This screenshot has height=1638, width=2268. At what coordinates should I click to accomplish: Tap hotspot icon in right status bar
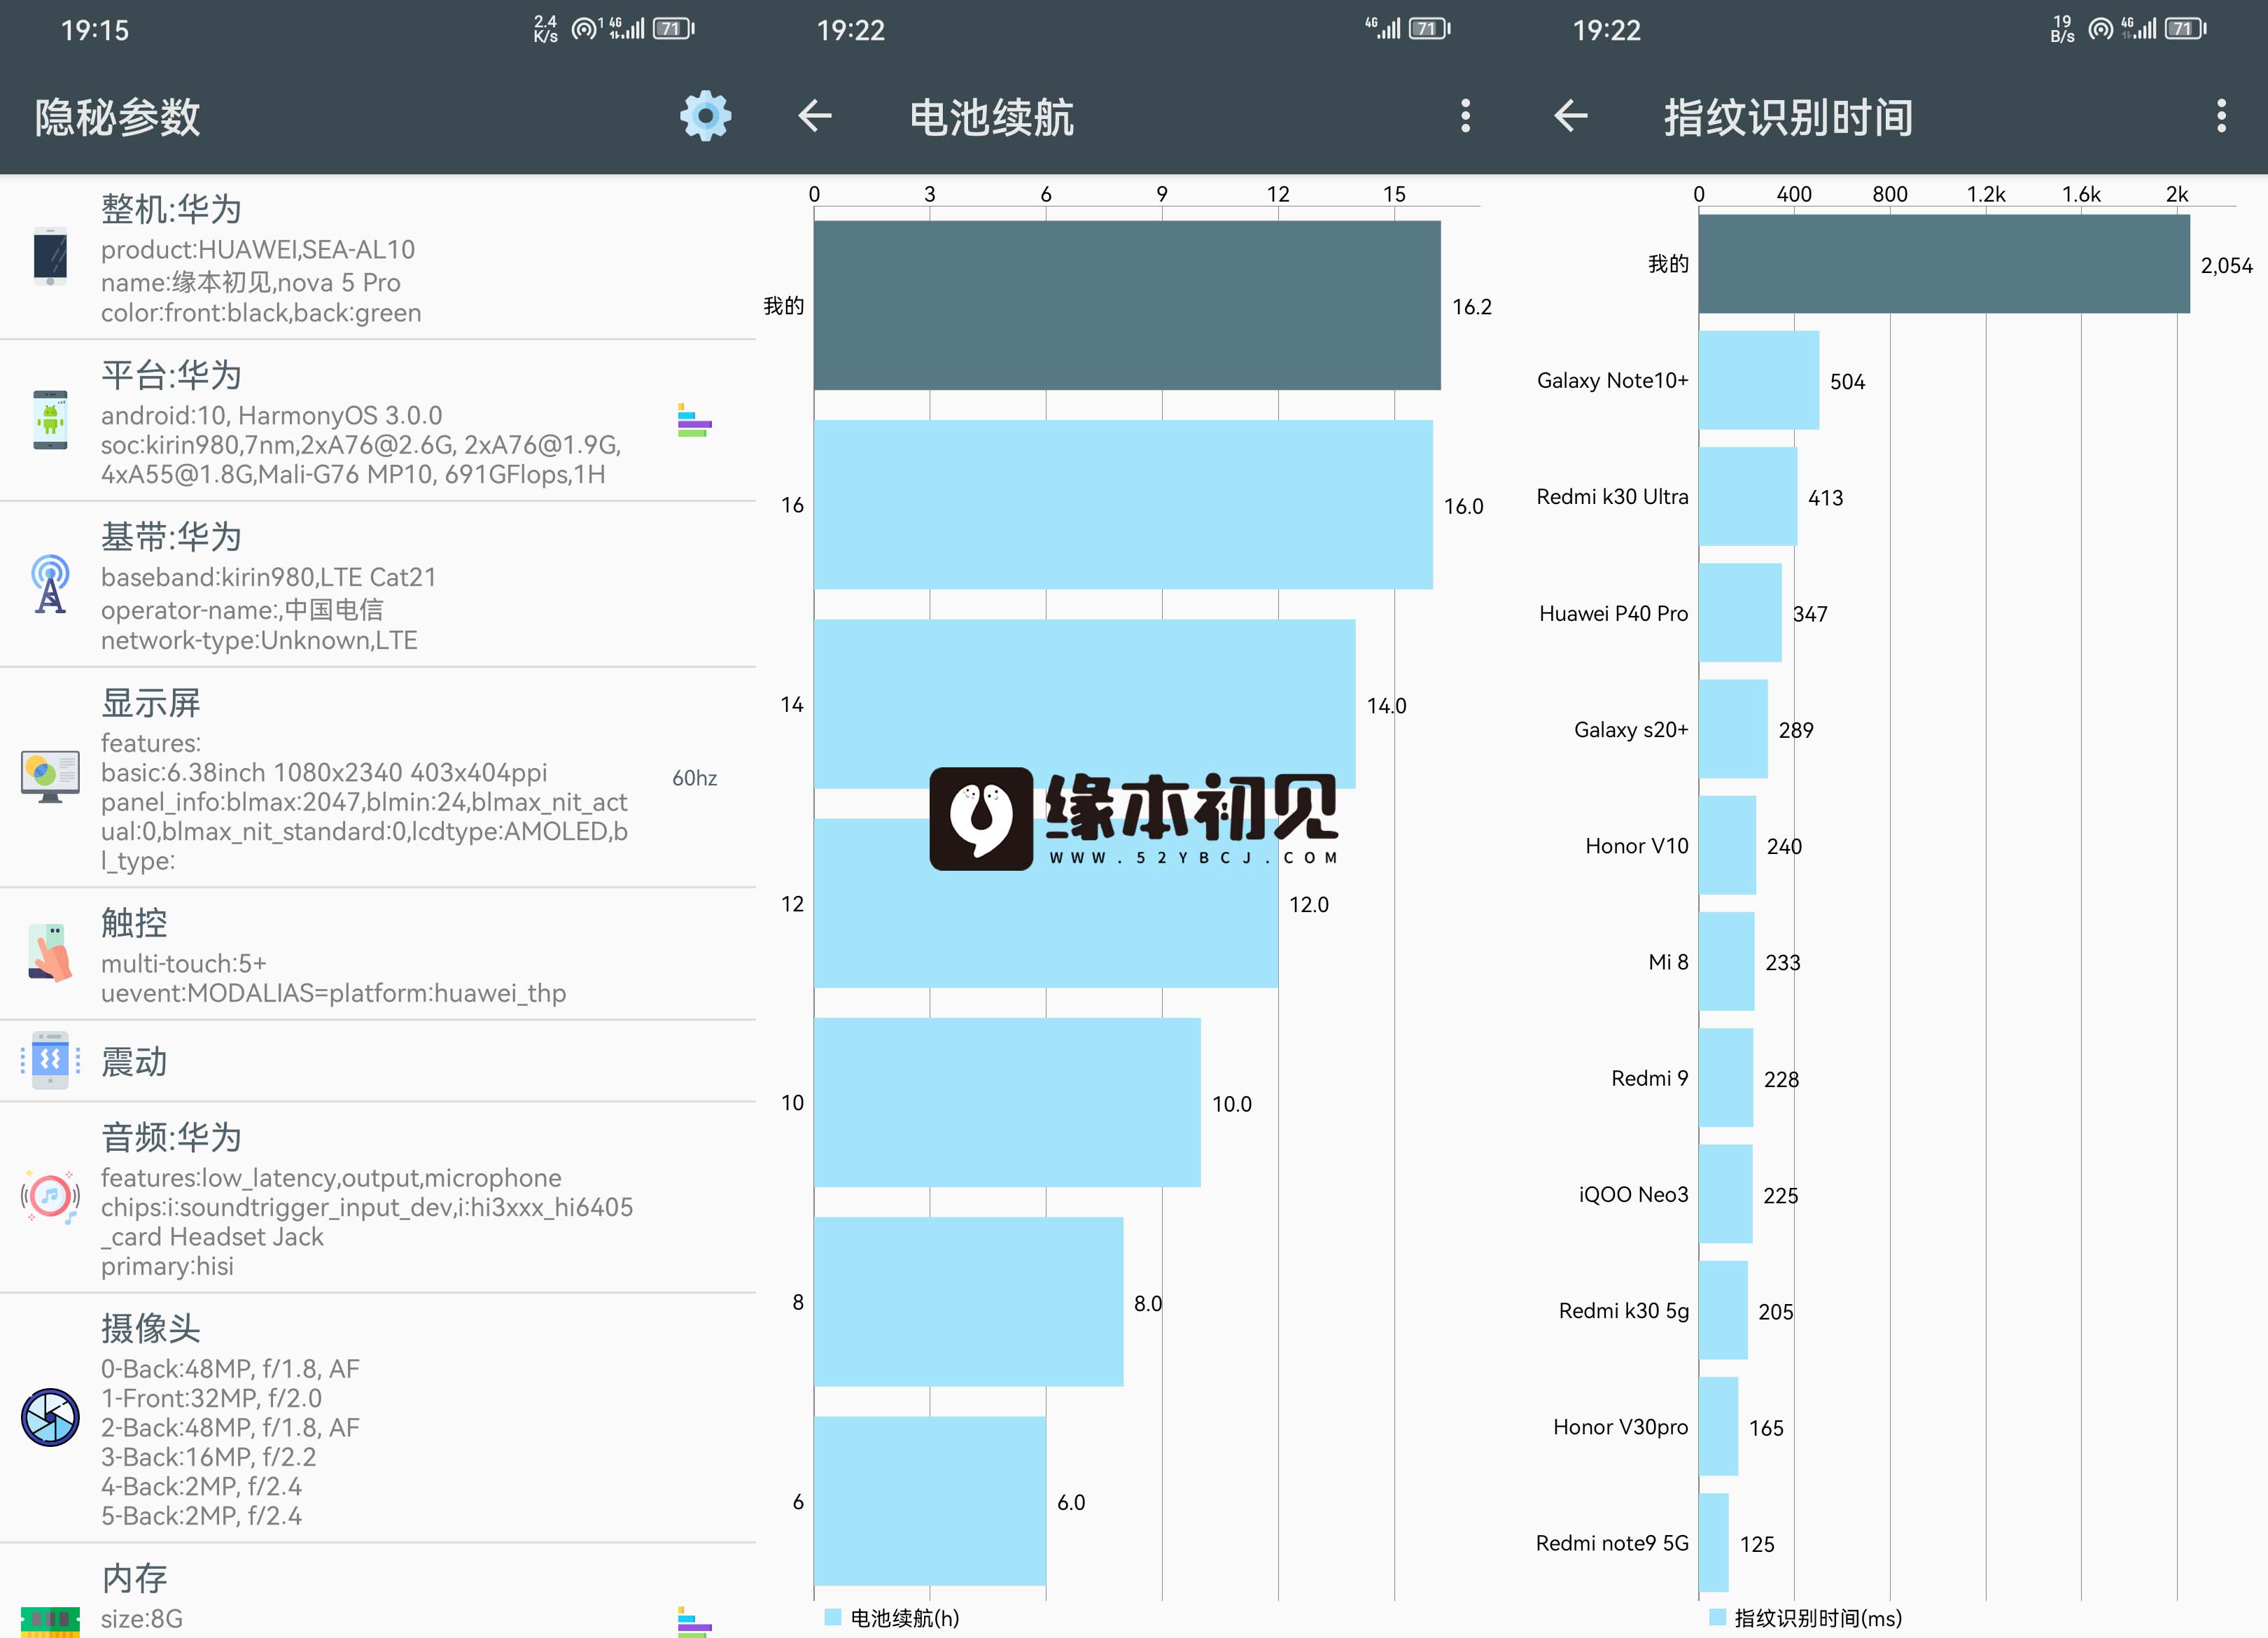(2100, 29)
